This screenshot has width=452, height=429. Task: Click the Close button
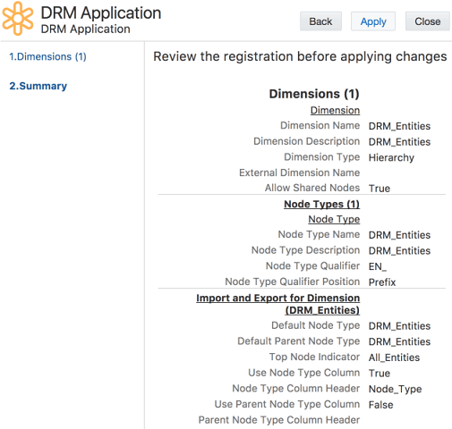coord(428,21)
